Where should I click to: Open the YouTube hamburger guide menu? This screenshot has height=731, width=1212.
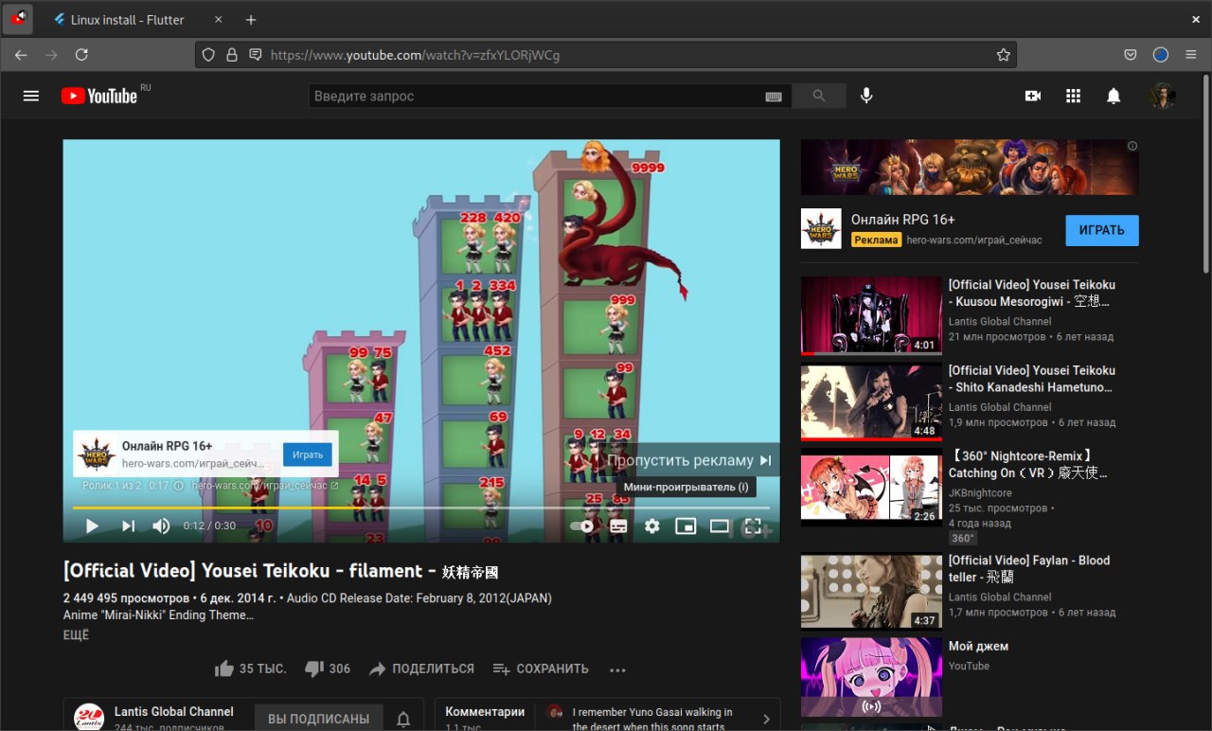pyautogui.click(x=31, y=96)
